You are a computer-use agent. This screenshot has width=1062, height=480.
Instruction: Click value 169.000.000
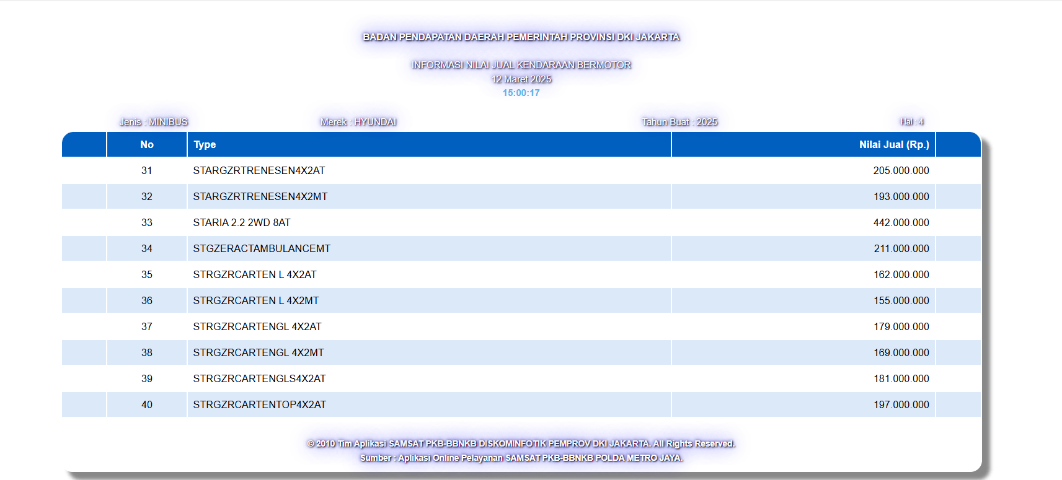(x=901, y=352)
